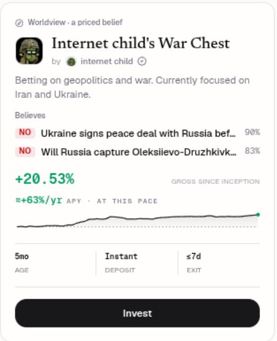Click the green endpoint dot on chart

click(258, 215)
